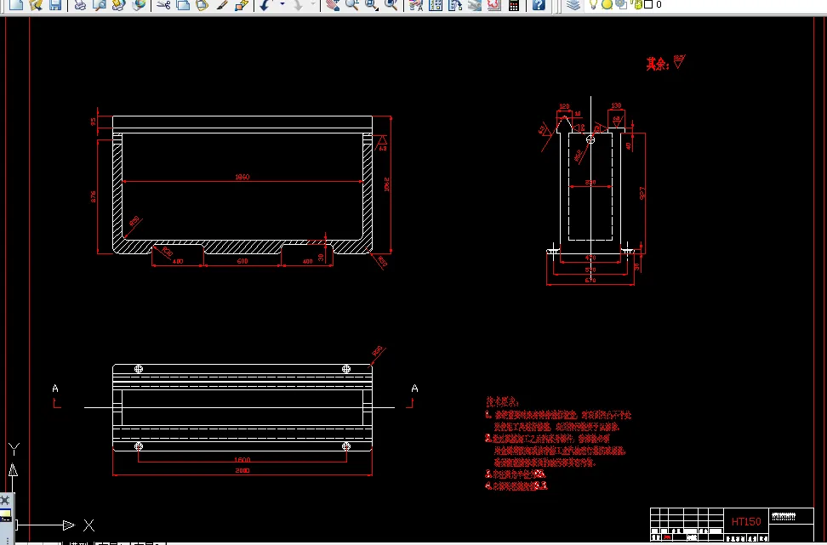Open the Markup Set Manager icon
Viewport: 827px width, 545px height.
tap(493, 5)
